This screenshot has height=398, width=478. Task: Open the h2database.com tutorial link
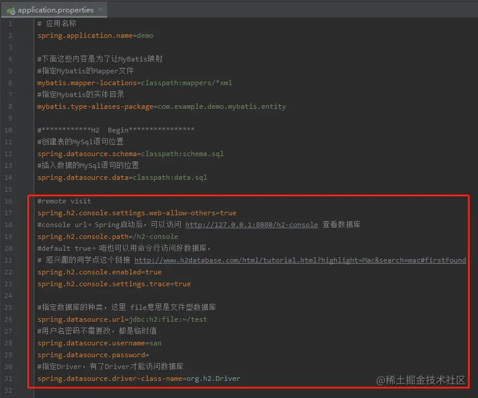[300, 260]
